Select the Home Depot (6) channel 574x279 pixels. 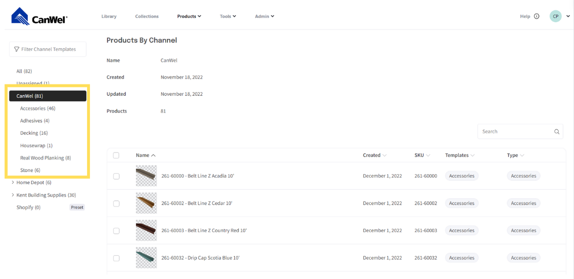pos(34,183)
